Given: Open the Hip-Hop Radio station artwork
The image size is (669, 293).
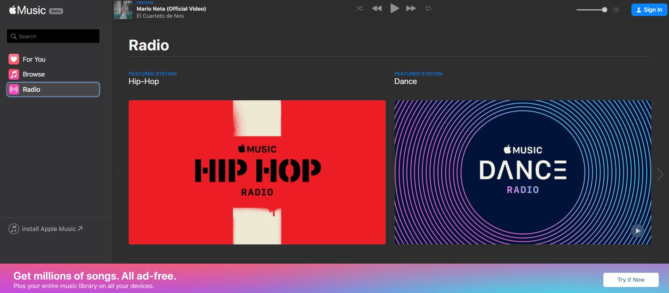Looking at the screenshot, I should [x=257, y=172].
